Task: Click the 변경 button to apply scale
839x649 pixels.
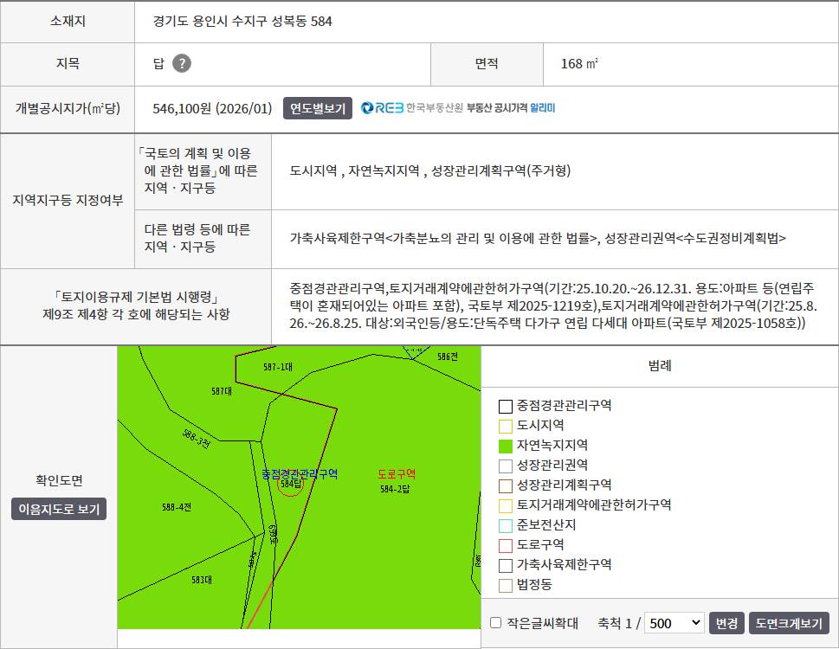Action: 726,623
